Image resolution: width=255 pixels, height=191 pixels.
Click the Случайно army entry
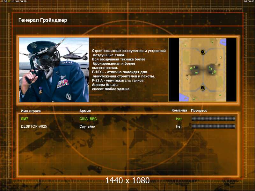tap(87, 126)
